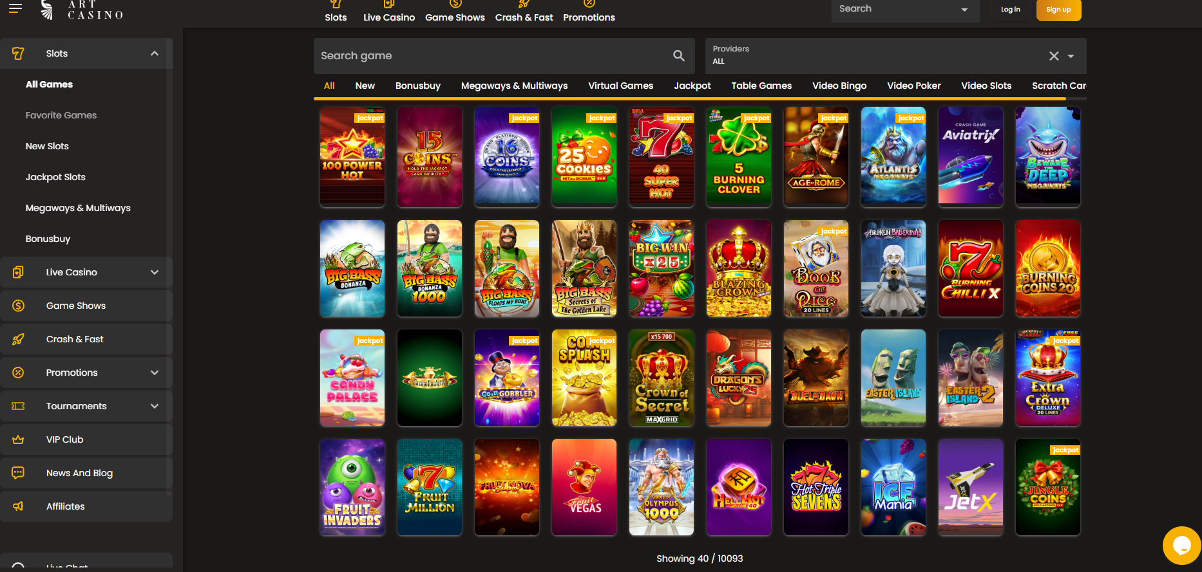The height and width of the screenshot is (572, 1202).
Task: Collapse the Slots sidebar section
Action: point(155,53)
